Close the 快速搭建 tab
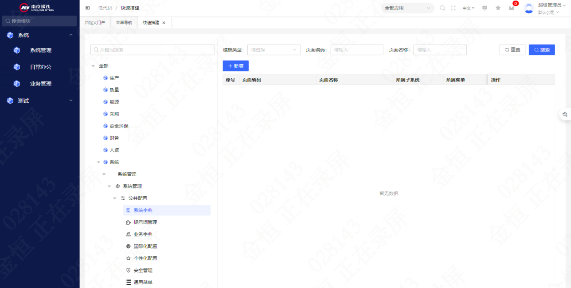Image resolution: width=571 pixels, height=288 pixels. coord(164,23)
